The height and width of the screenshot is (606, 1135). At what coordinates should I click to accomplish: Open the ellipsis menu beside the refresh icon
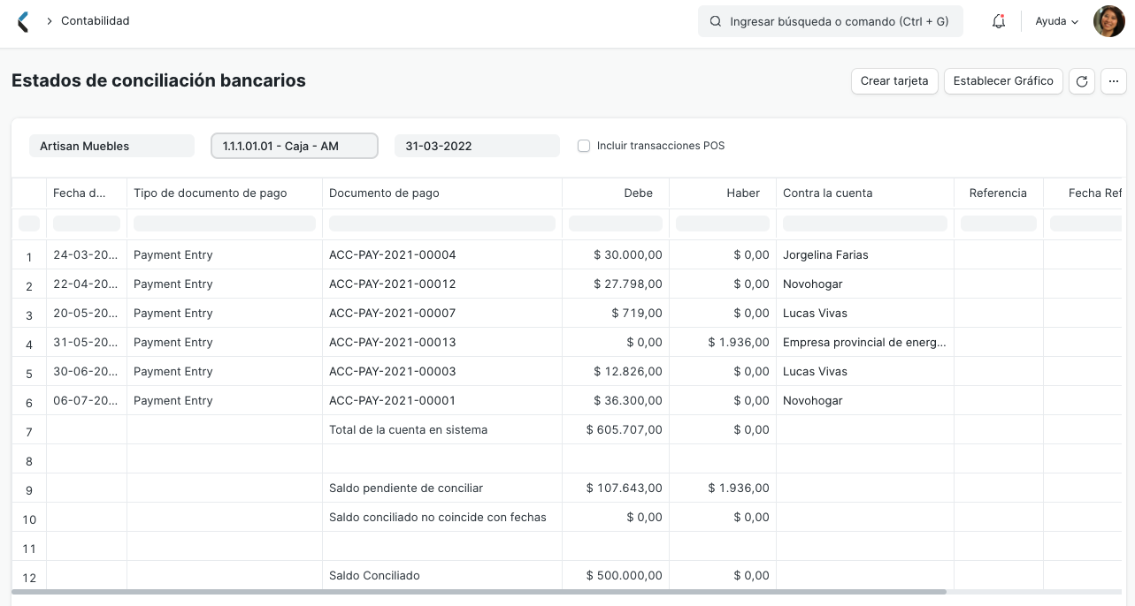(1114, 81)
